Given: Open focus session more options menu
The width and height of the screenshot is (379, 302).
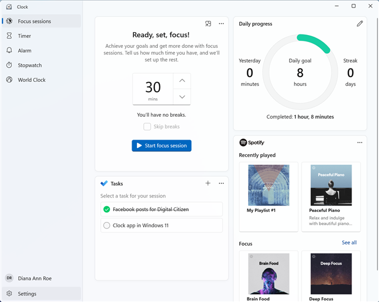Looking at the screenshot, I should 221,24.
